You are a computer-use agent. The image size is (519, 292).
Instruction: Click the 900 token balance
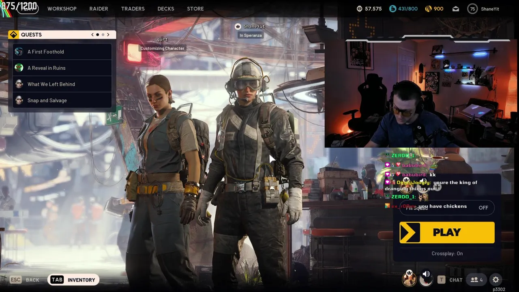(x=438, y=9)
